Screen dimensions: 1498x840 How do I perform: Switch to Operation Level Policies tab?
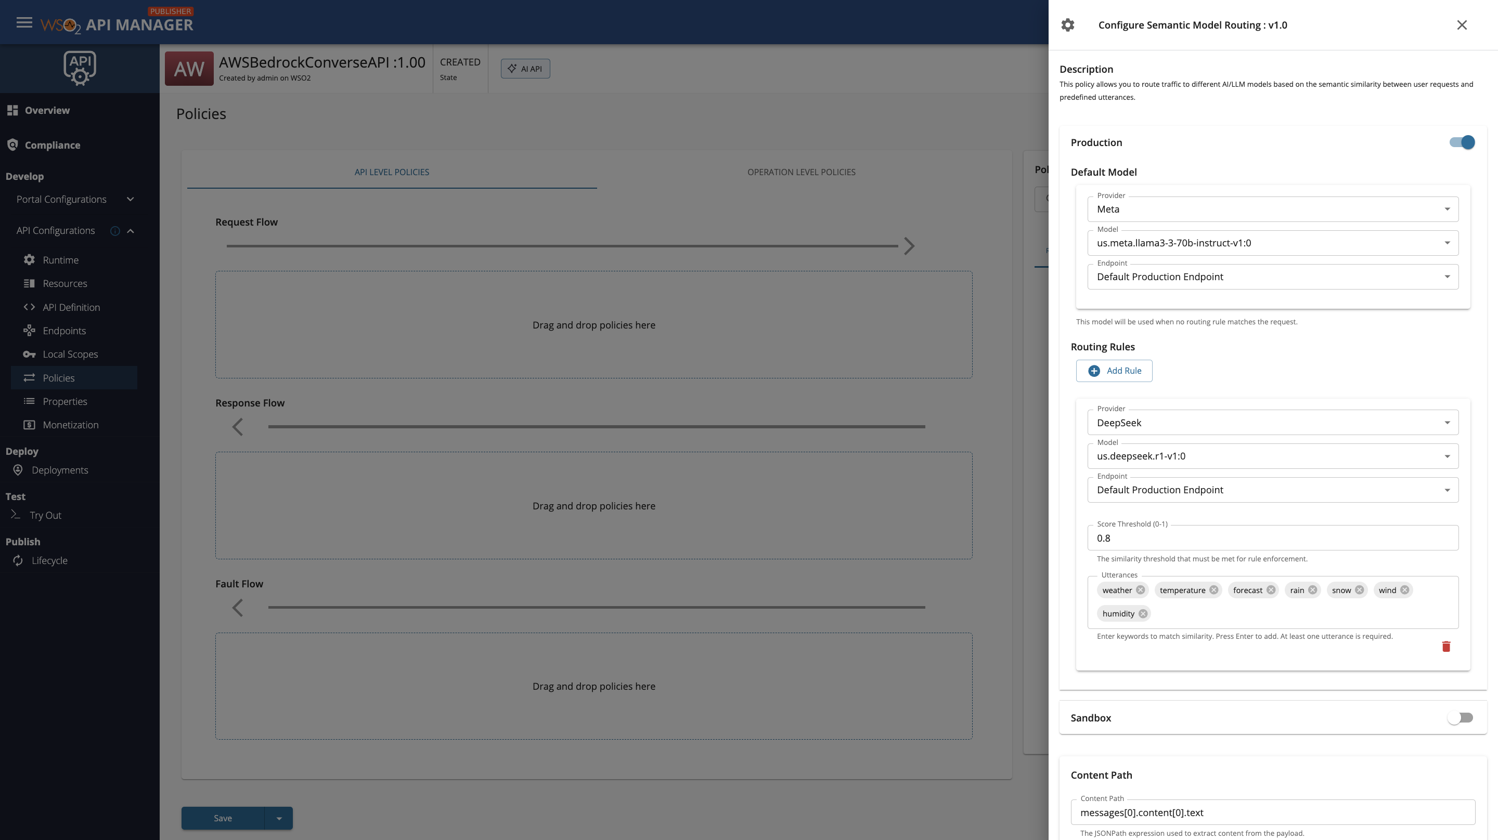point(801,172)
